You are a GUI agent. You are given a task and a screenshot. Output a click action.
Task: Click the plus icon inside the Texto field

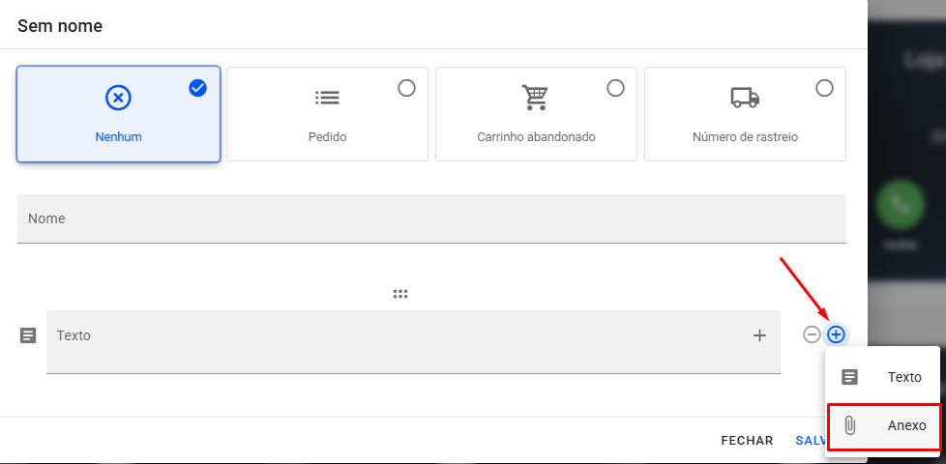click(759, 335)
